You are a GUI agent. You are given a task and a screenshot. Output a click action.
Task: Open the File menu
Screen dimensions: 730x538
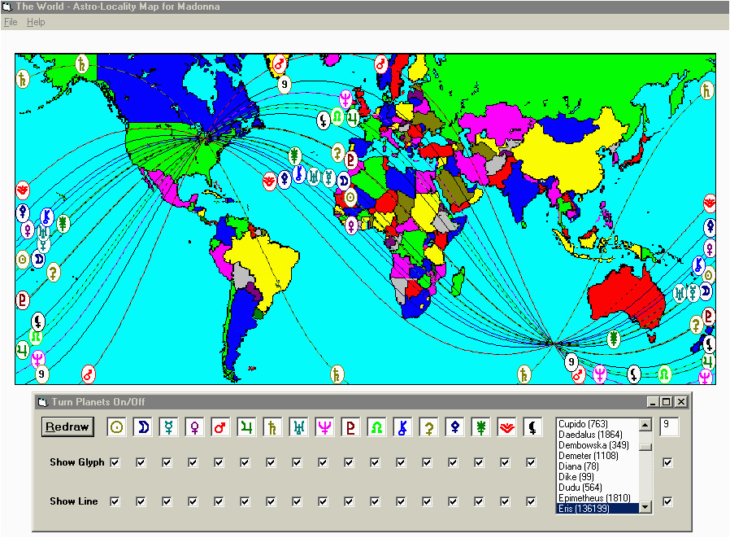pos(11,22)
